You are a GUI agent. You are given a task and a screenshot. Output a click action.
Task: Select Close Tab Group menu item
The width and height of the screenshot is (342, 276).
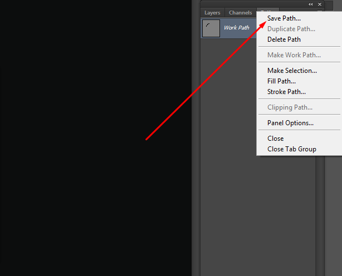(291, 149)
